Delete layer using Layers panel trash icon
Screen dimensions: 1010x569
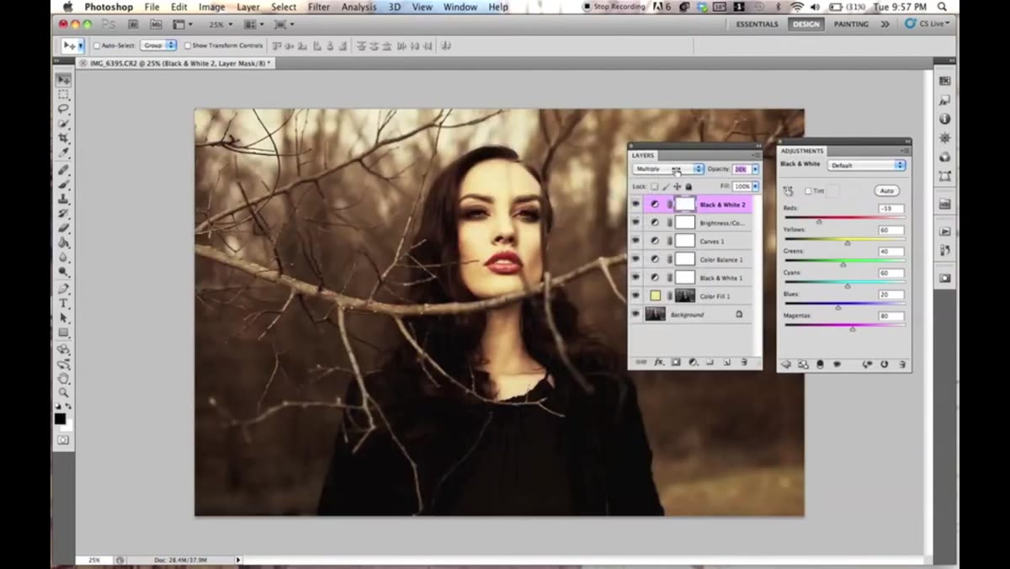tap(744, 362)
